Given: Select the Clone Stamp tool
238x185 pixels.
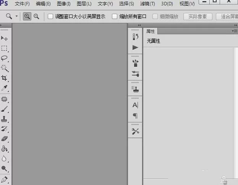Looking at the screenshot, I should [4, 119].
